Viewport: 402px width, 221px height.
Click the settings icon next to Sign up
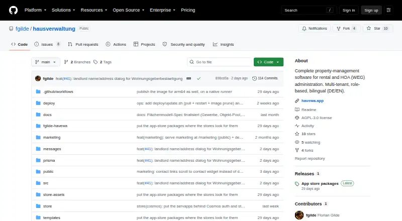(388, 10)
